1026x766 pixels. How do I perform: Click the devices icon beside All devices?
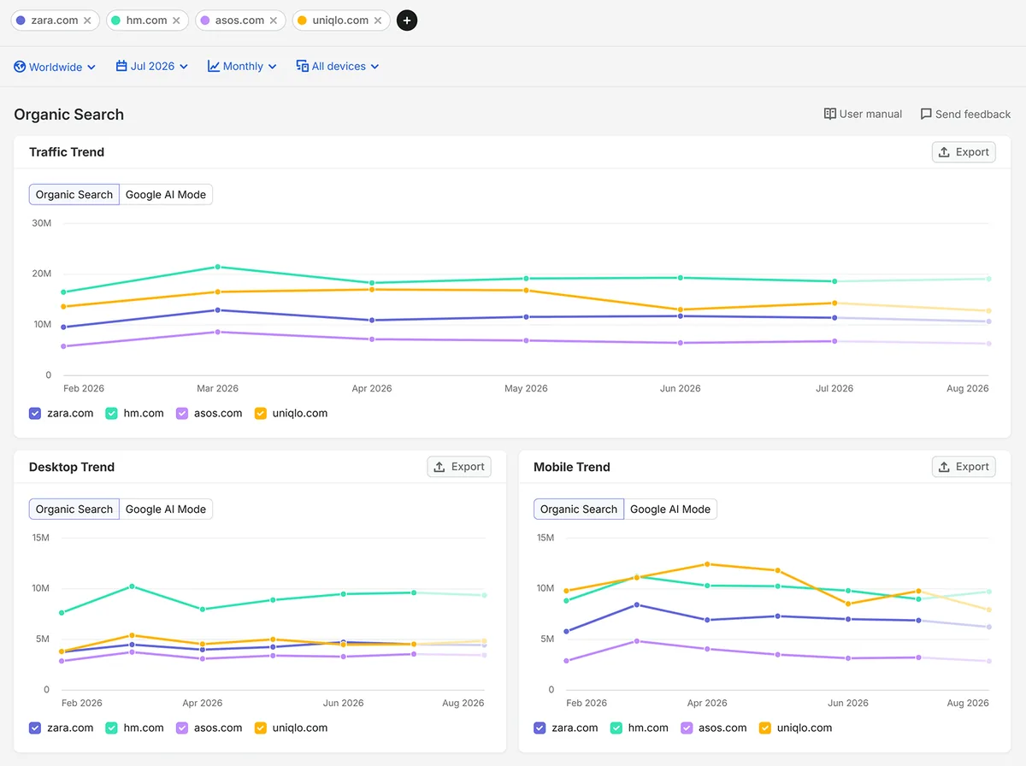coord(303,66)
